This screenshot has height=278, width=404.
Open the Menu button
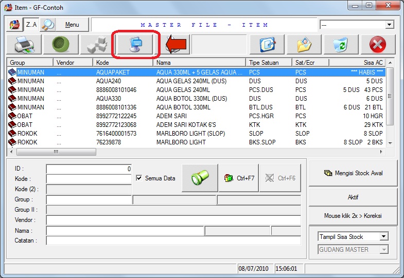[x=72, y=25]
